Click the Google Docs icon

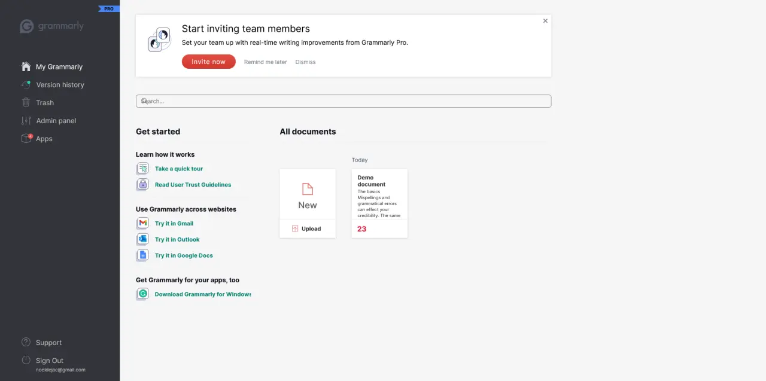(142, 255)
